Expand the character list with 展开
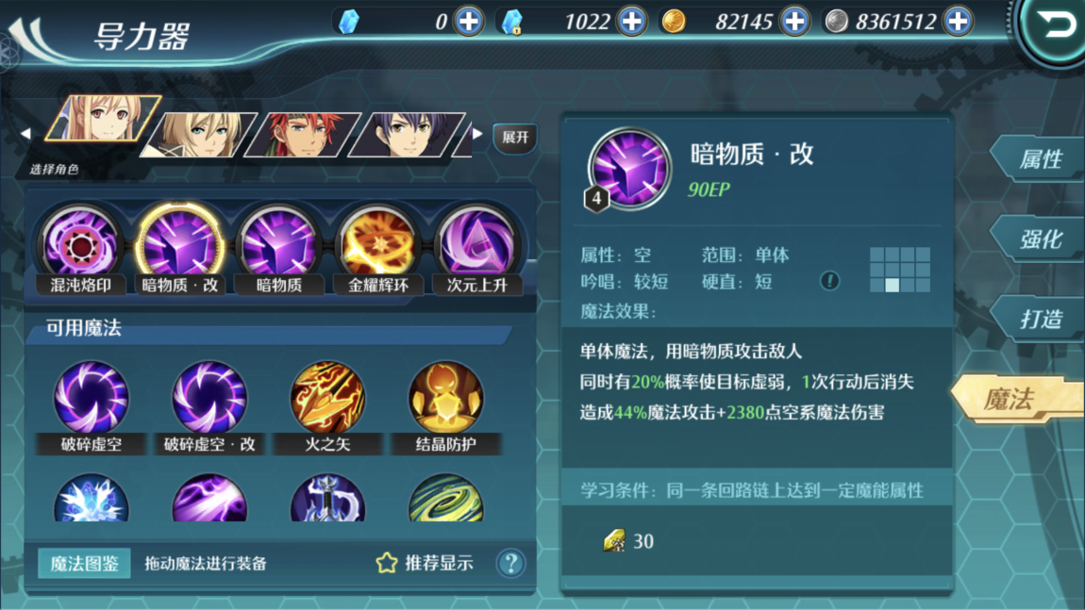Image resolution: width=1085 pixels, height=610 pixels. 515,138
